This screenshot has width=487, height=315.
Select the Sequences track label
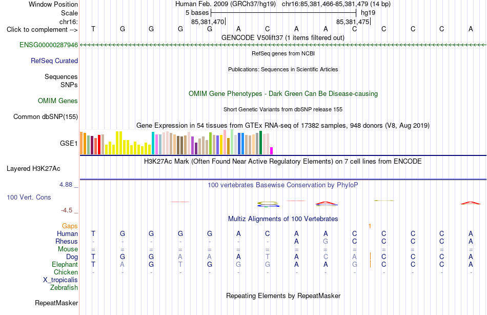coord(61,77)
